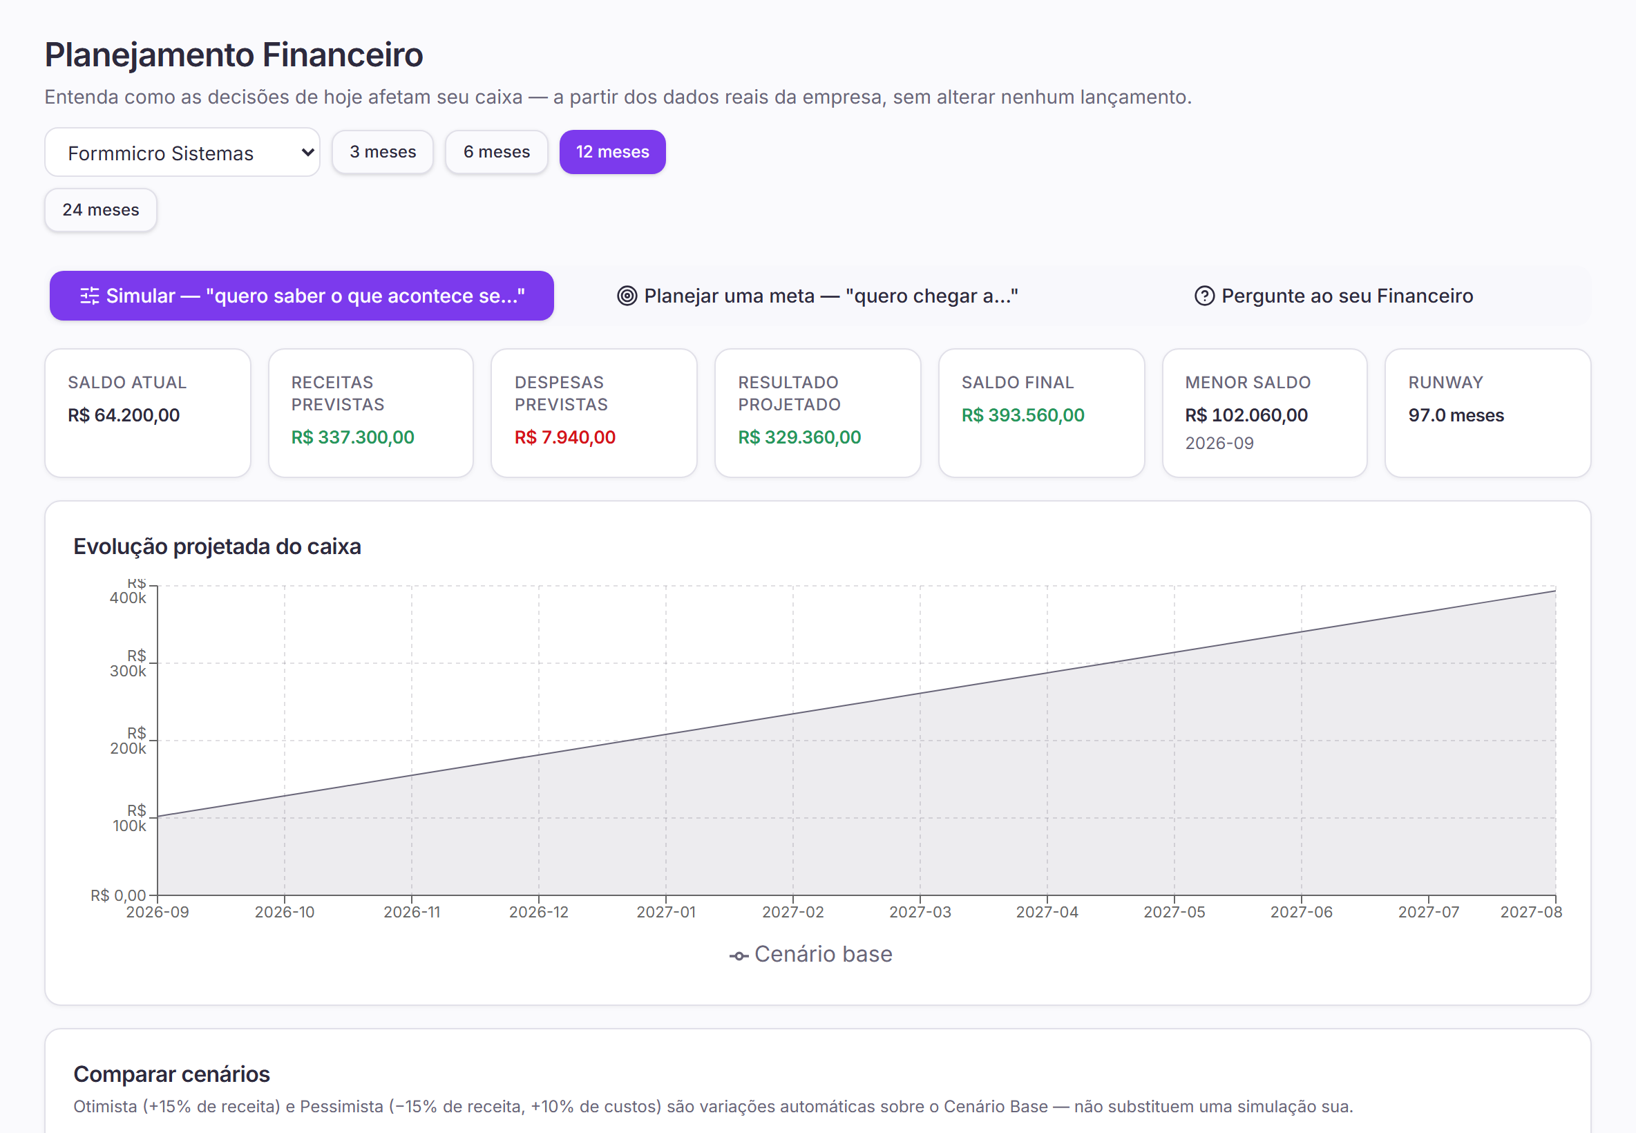Viewport: 1636px width, 1133px height.
Task: Click the 2027-01 label on chart axis
Action: coord(666,912)
